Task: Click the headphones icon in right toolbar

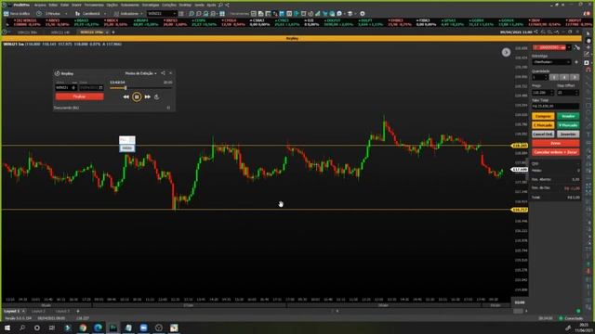Action: pyautogui.click(x=588, y=71)
